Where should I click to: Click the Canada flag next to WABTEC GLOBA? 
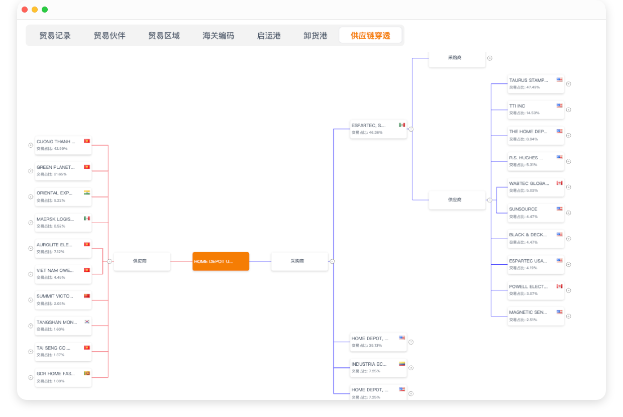559,182
